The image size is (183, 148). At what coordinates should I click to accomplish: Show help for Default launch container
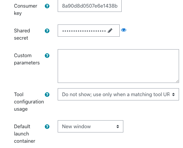47,127
